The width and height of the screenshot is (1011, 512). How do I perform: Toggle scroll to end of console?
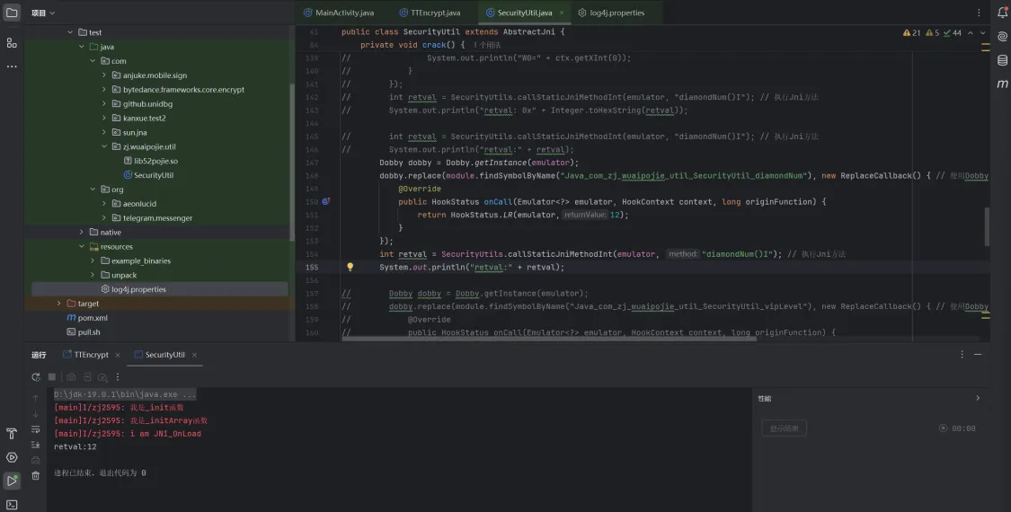click(x=36, y=445)
